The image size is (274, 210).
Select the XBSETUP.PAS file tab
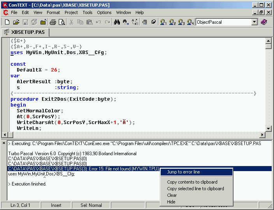(25, 32)
